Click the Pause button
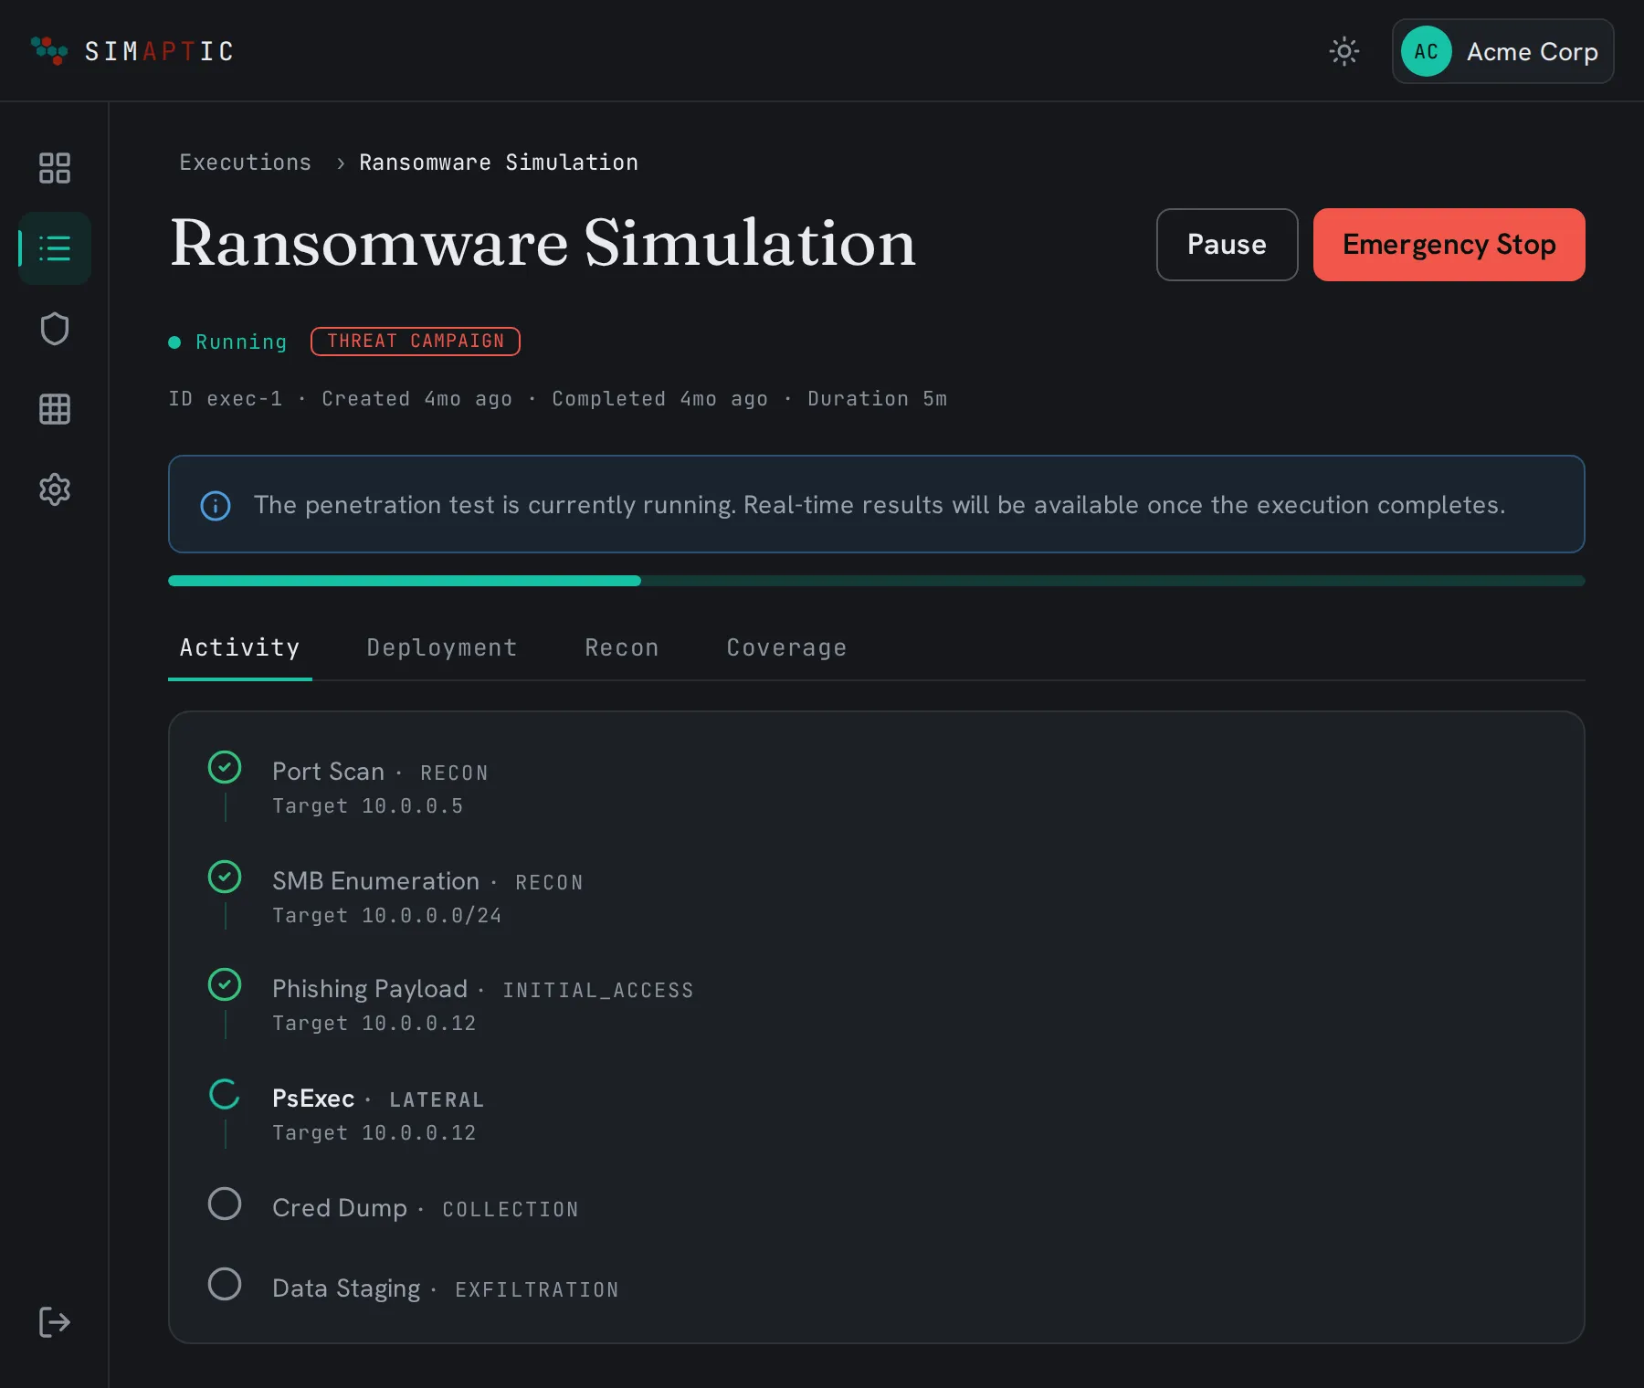 (x=1227, y=245)
